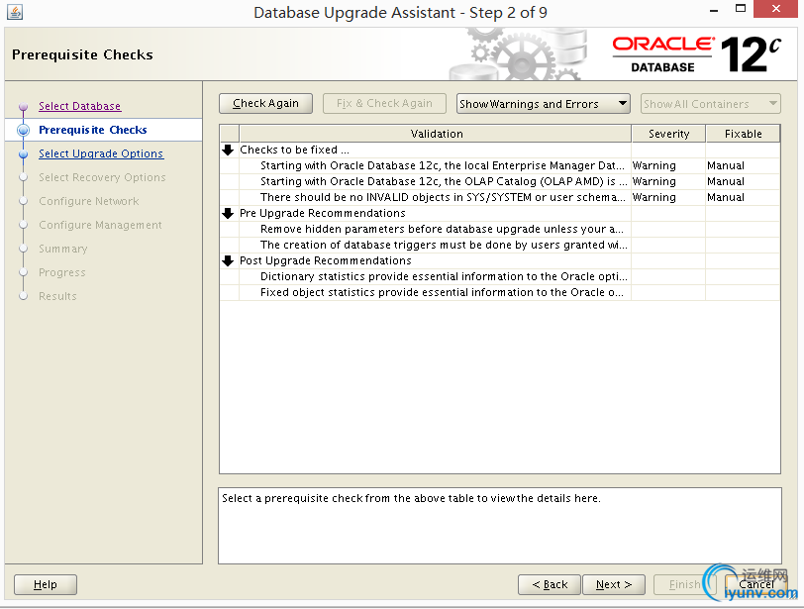Image resolution: width=804 pixels, height=609 pixels.
Task: Click the Cancel button
Action: 756,584
